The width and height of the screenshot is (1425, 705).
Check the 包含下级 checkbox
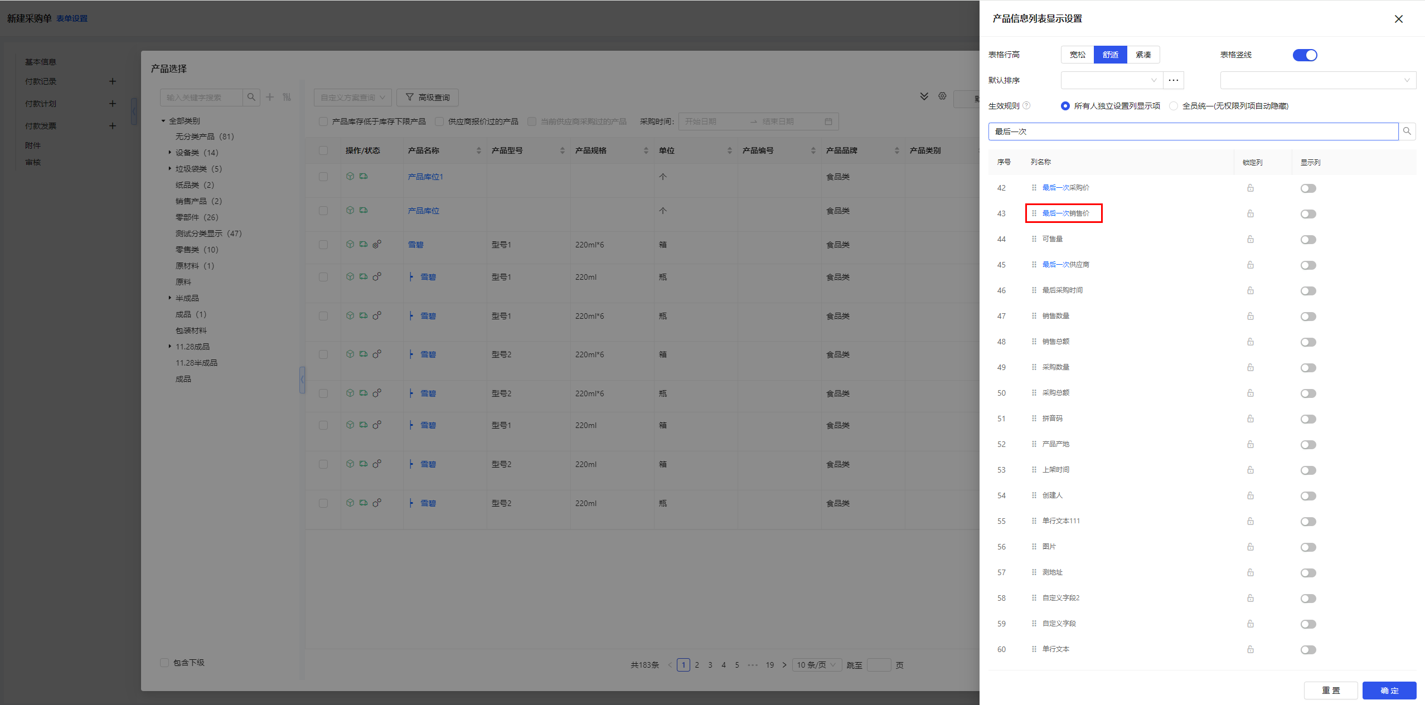coord(164,663)
